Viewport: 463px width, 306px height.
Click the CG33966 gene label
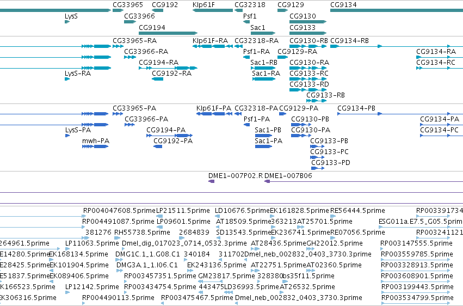[139, 16]
